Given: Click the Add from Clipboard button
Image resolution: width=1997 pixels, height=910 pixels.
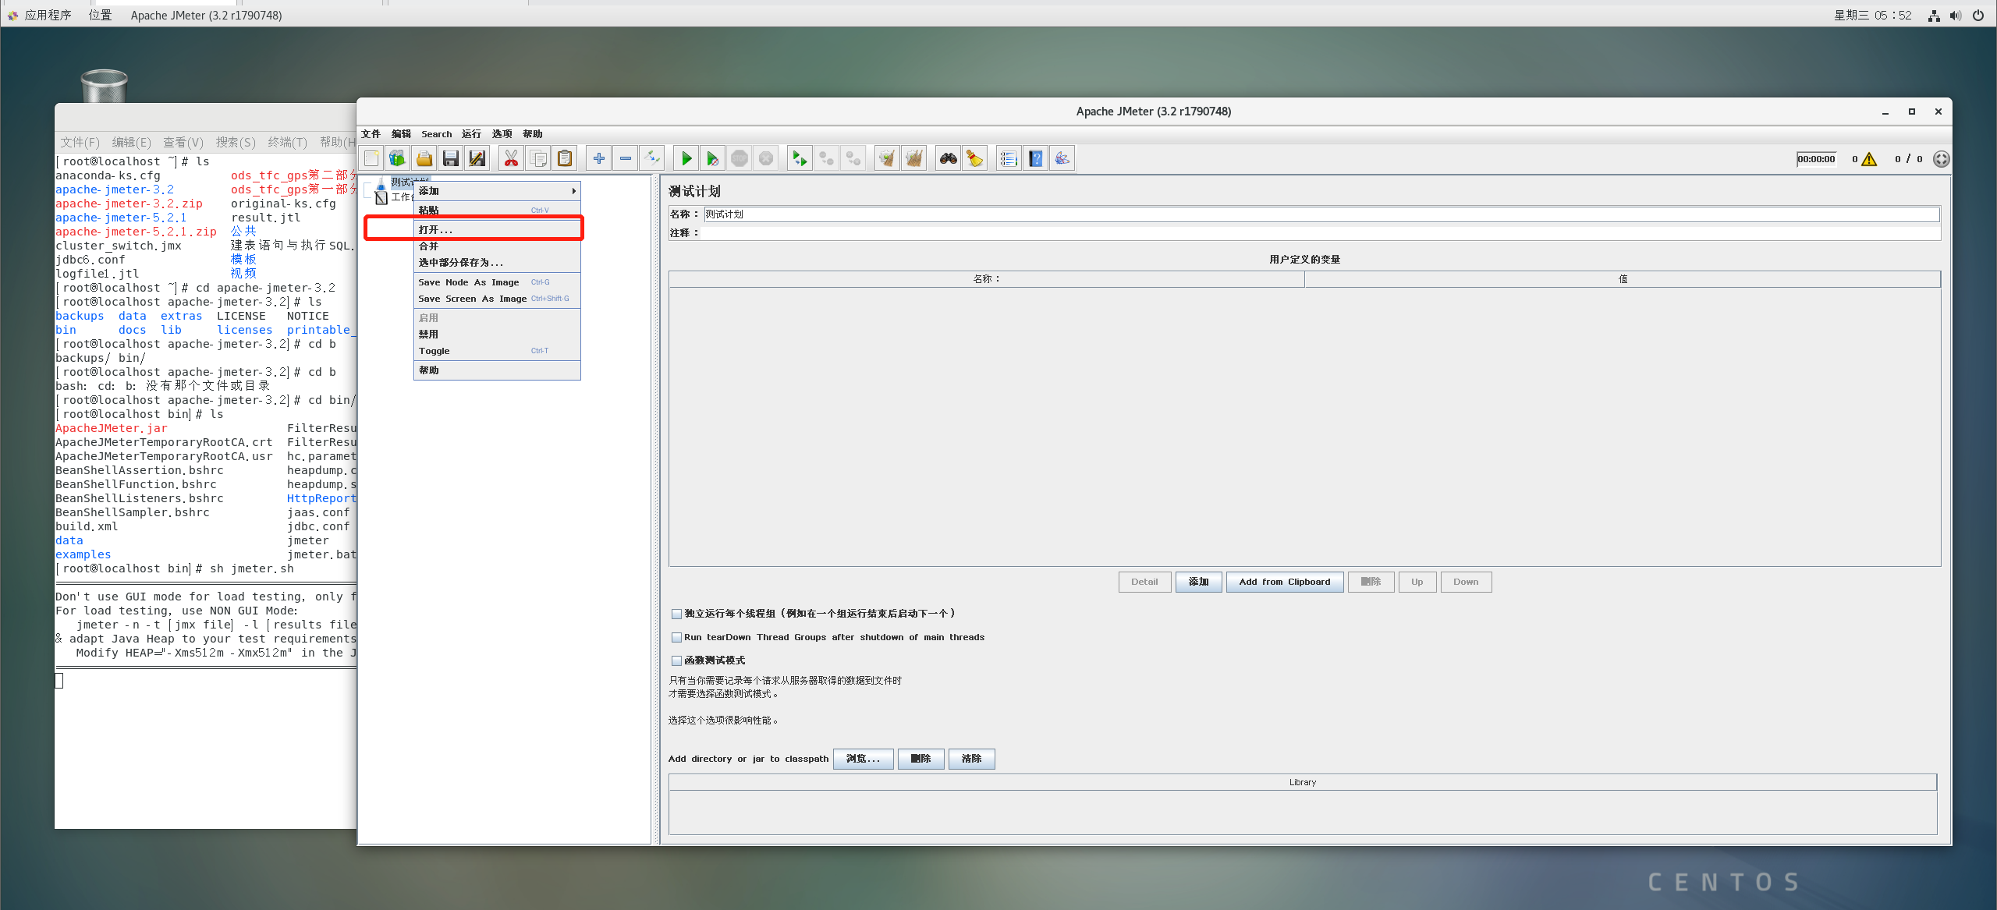Looking at the screenshot, I should [x=1284, y=582].
